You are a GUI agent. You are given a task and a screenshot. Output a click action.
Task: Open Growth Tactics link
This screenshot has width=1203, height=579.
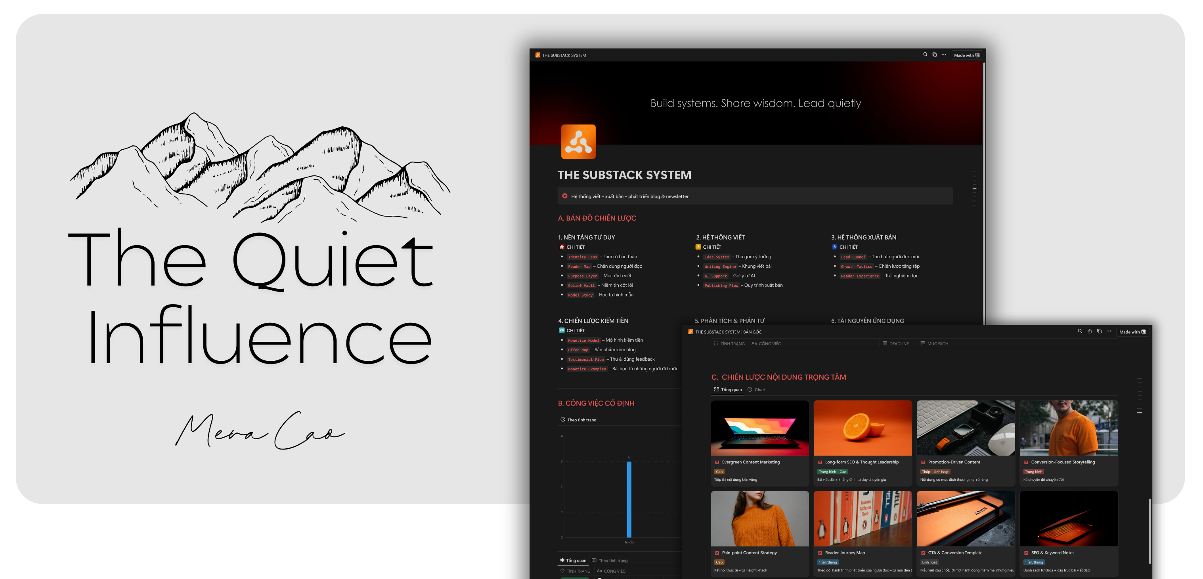click(857, 267)
